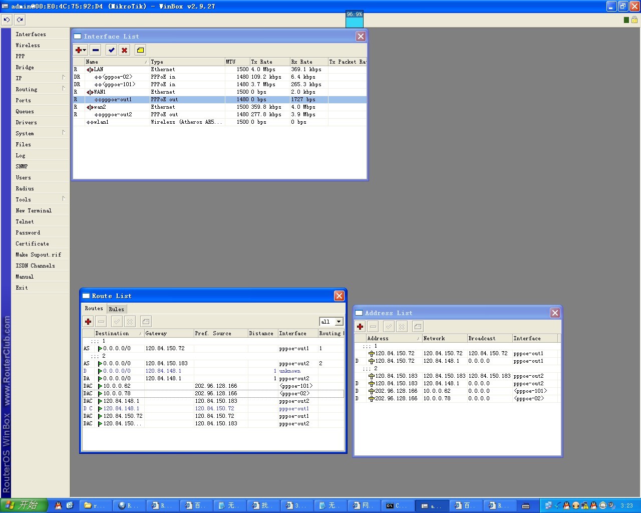Click the X Disable button in Route List
This screenshot has width=641, height=513.
pos(130,322)
